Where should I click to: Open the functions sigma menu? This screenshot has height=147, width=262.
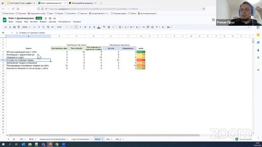click(x=163, y=27)
